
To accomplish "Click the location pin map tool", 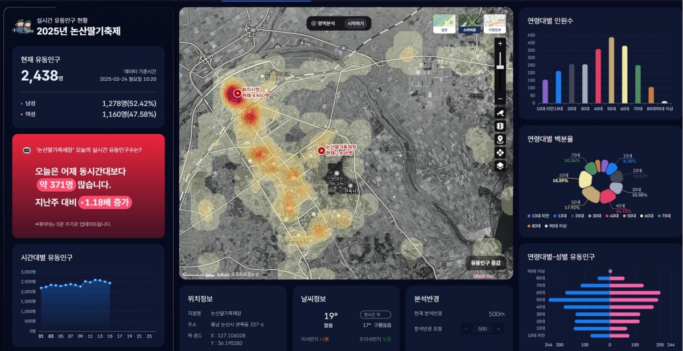I will (500, 139).
